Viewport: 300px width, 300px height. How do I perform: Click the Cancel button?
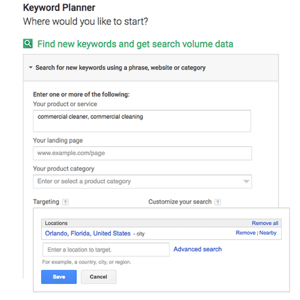click(98, 277)
